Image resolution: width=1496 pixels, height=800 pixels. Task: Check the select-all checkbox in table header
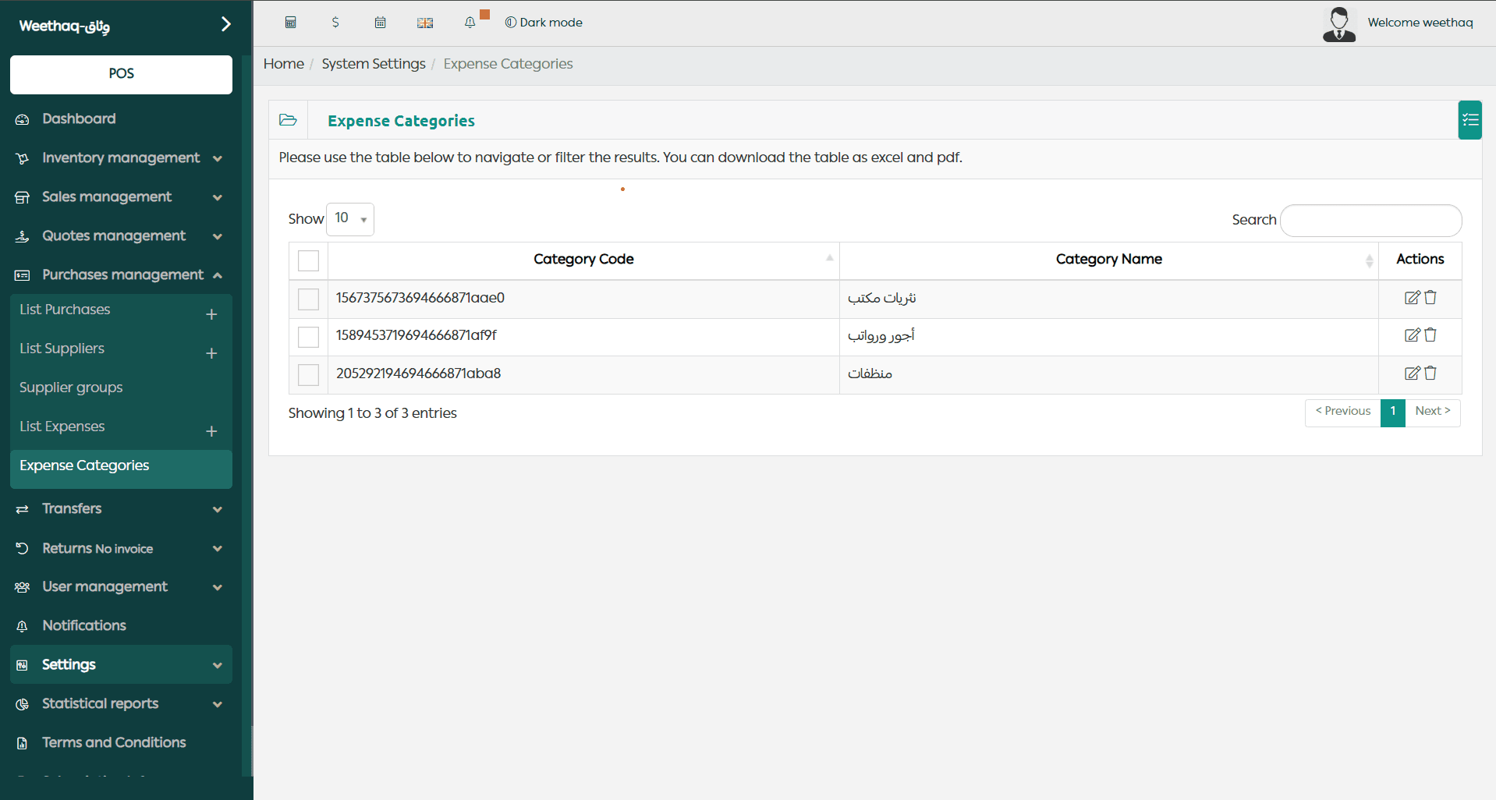click(x=309, y=260)
